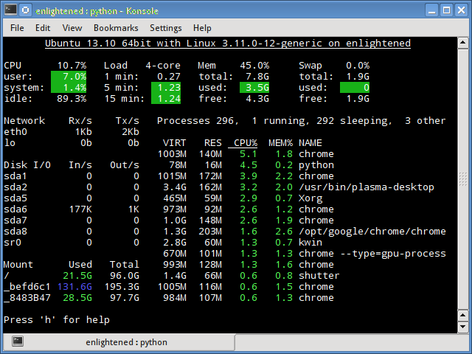Screen dimensions: 472x354
Task: Click the root mount used value 21.5G
Action: pyautogui.click(x=77, y=275)
